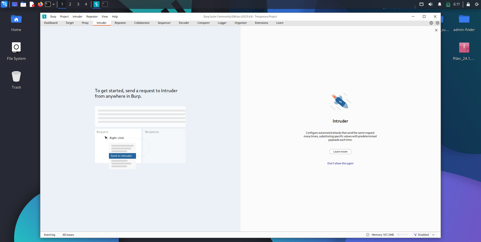Select the terminal window button in the taskbar

coord(105,4)
